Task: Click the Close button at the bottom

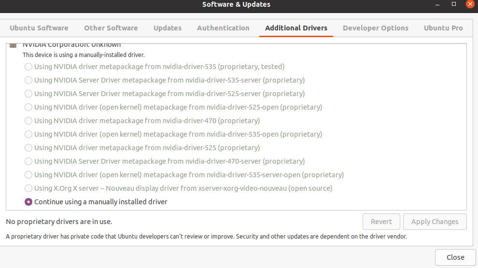Action: pos(455,257)
